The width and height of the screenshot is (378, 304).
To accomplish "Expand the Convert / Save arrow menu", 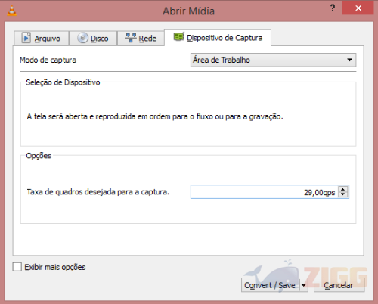I will [x=304, y=285].
